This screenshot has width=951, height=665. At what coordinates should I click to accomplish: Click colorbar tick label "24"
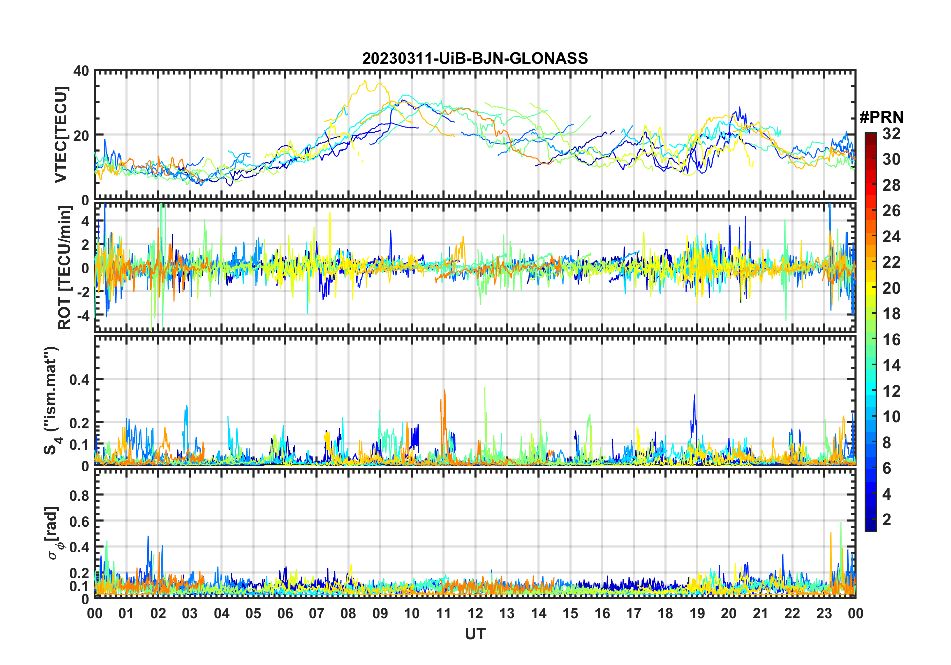[891, 236]
